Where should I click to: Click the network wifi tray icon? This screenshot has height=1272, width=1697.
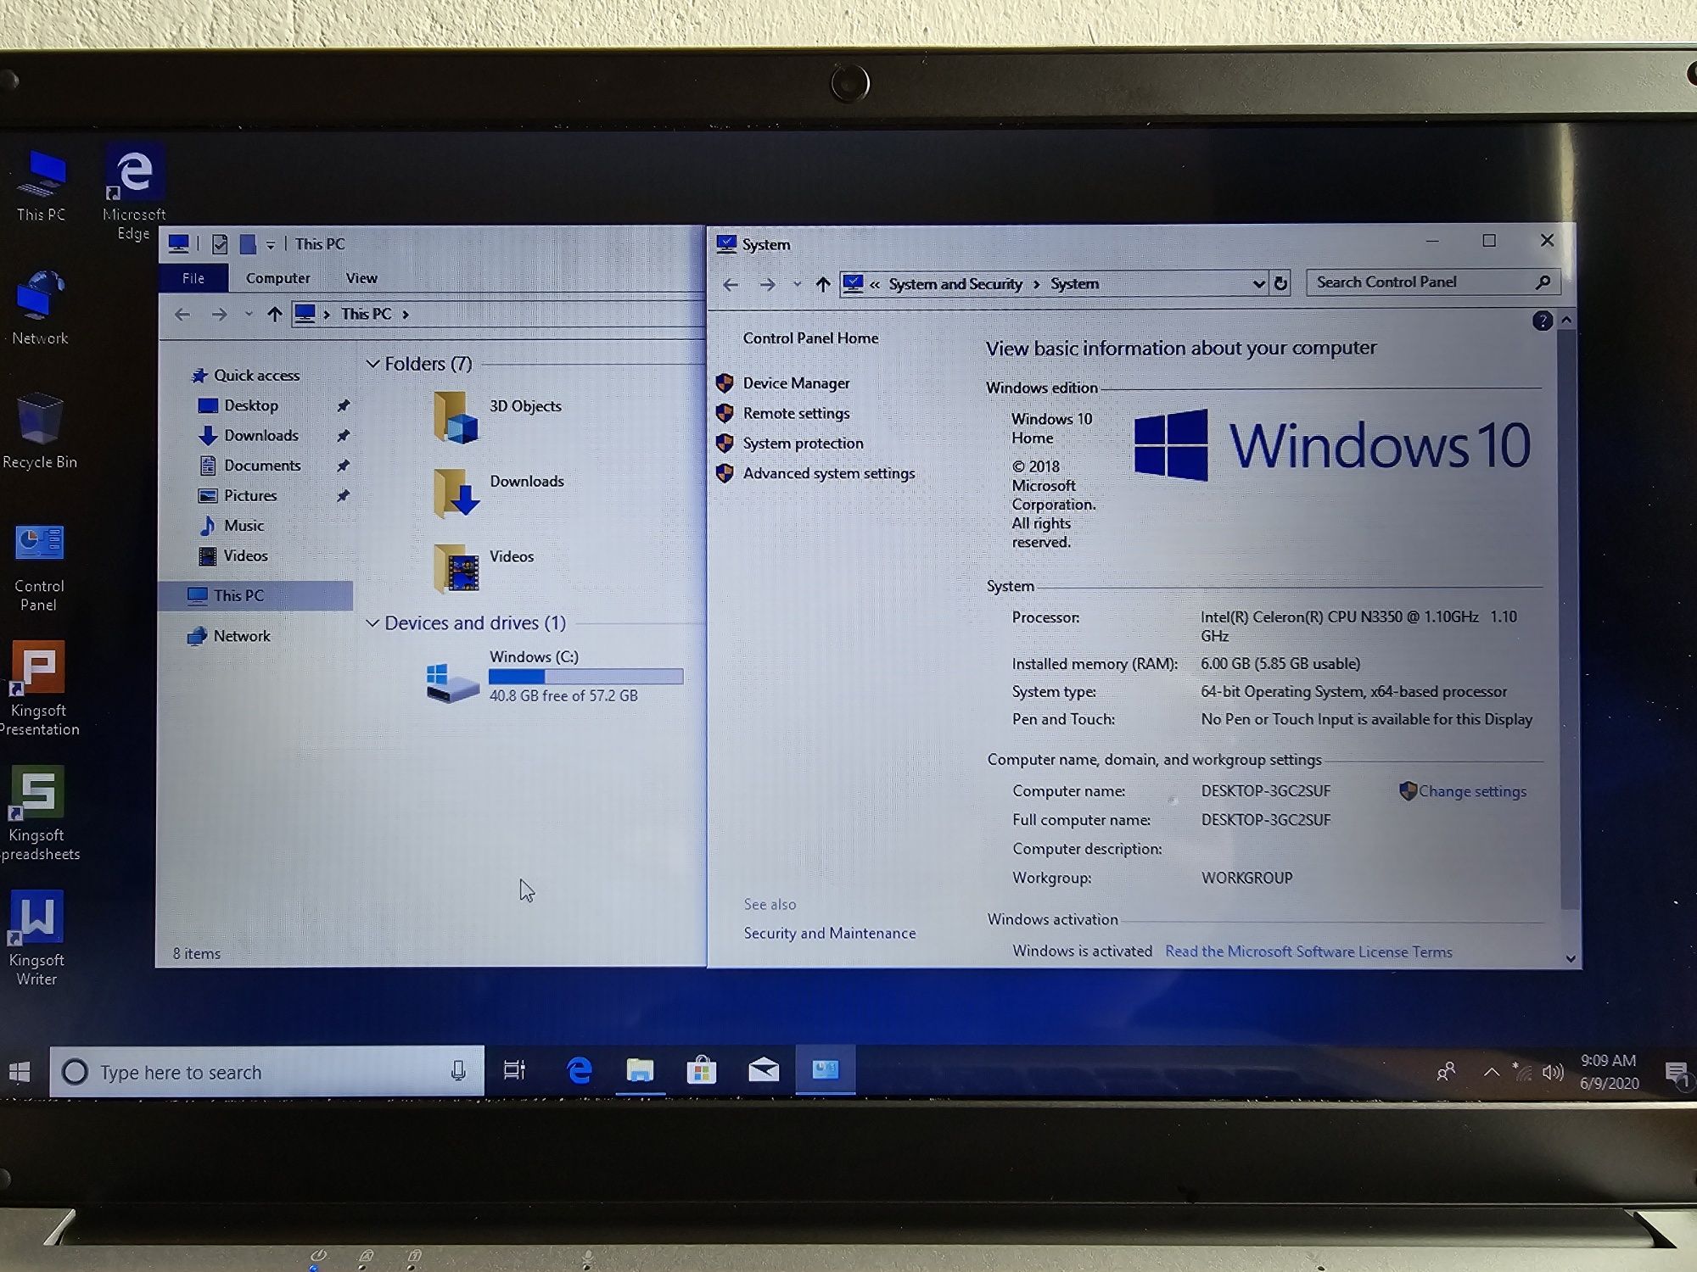click(1521, 1072)
